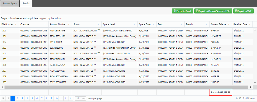Click Export to Excel button

[182, 11]
